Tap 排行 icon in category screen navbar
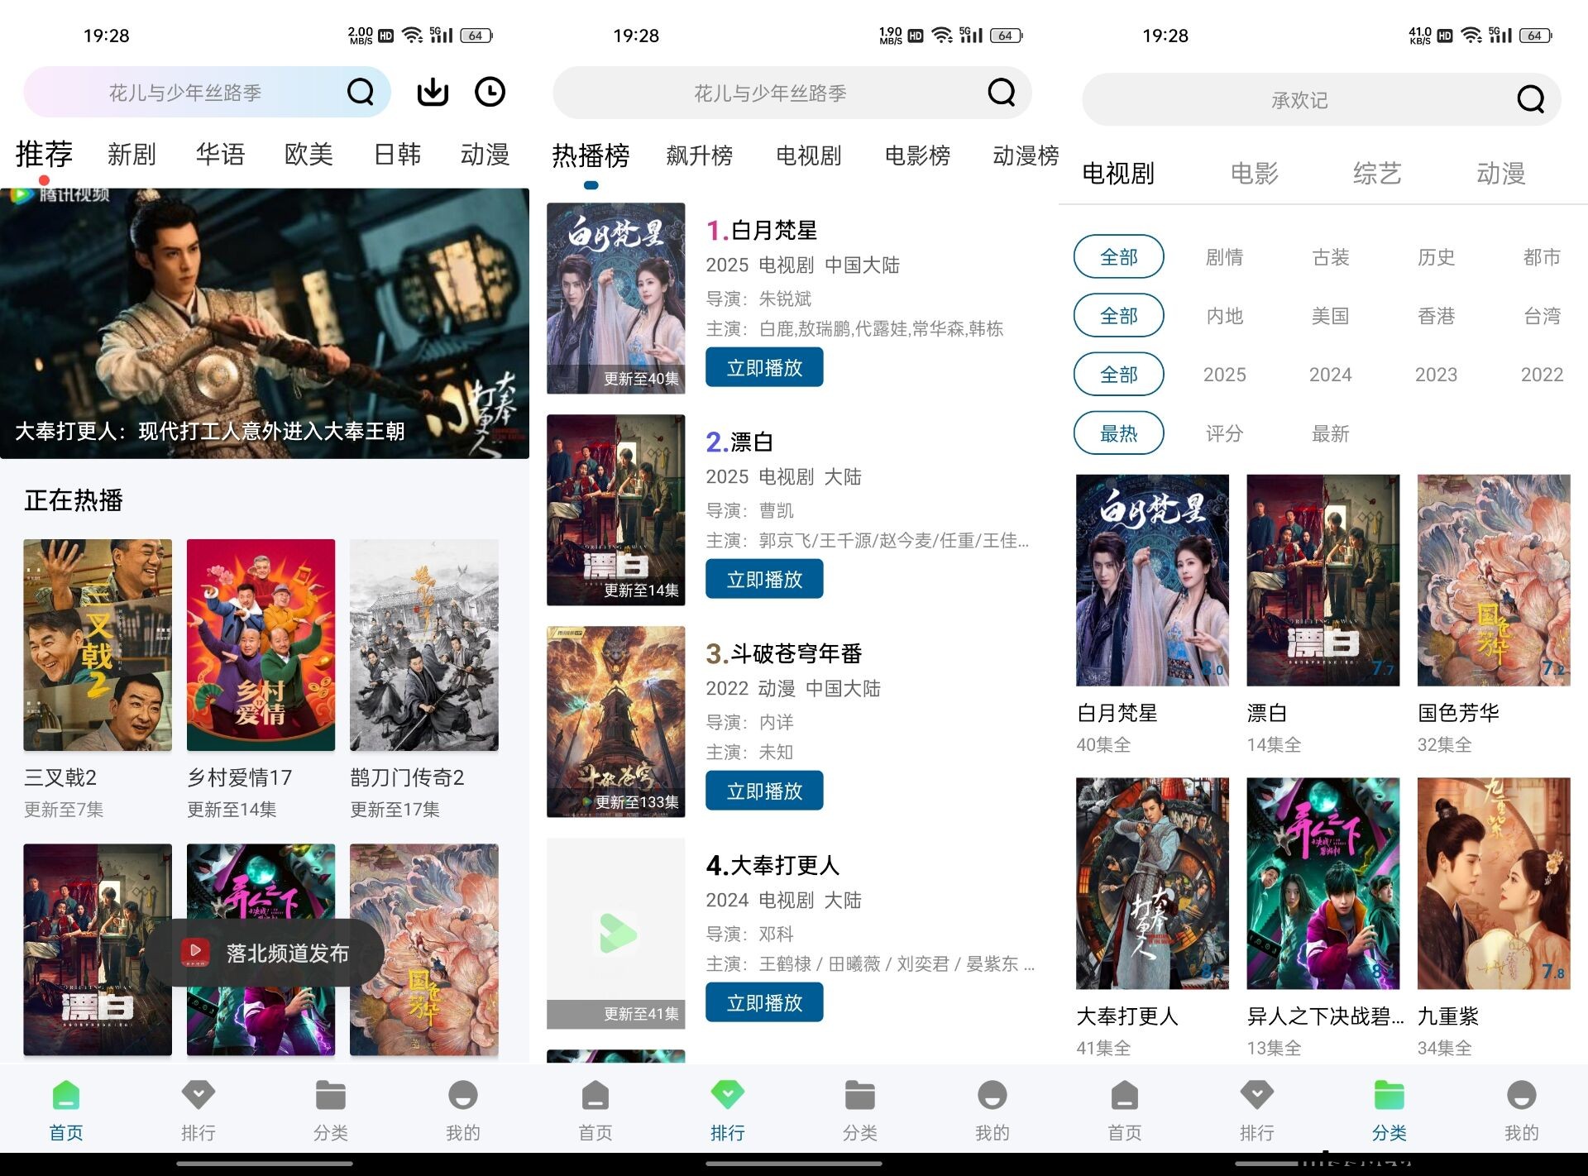Image resolution: width=1588 pixels, height=1176 pixels. point(1257,1095)
